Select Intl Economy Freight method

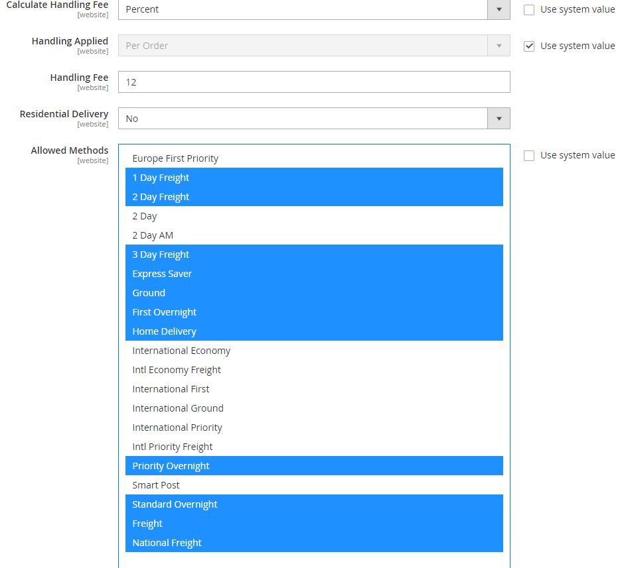tap(177, 370)
